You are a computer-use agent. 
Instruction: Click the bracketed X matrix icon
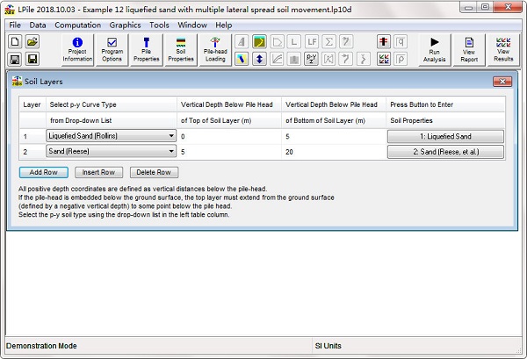pos(329,59)
